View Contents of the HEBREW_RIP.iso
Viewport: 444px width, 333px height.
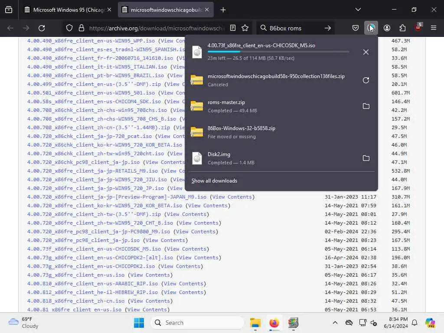[x=183, y=292]
